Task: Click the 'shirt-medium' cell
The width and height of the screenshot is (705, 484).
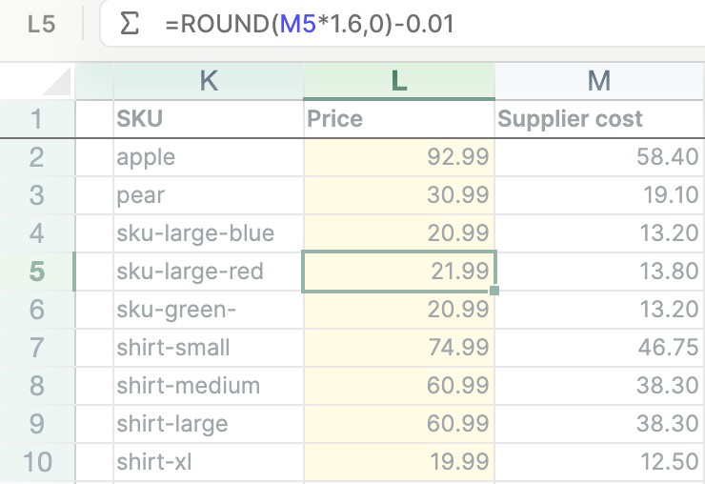Action: [x=209, y=386]
